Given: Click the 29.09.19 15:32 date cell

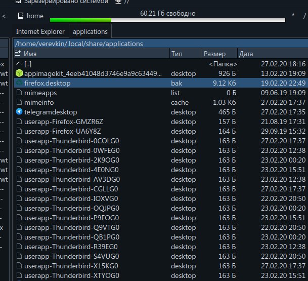Looking at the screenshot, I should coord(283,131).
